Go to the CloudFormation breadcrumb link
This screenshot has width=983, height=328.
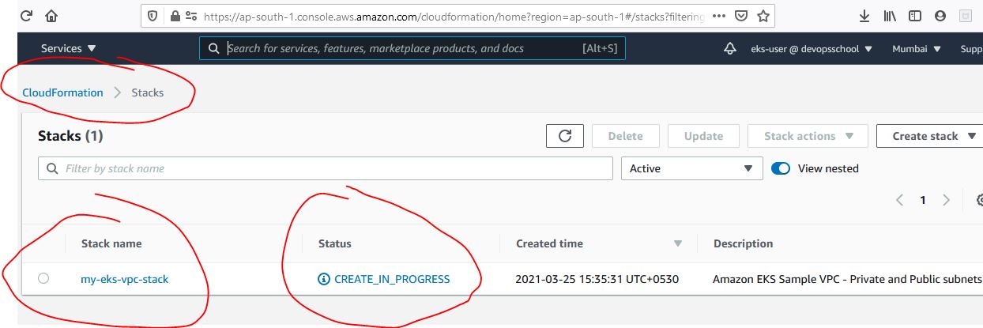[63, 92]
